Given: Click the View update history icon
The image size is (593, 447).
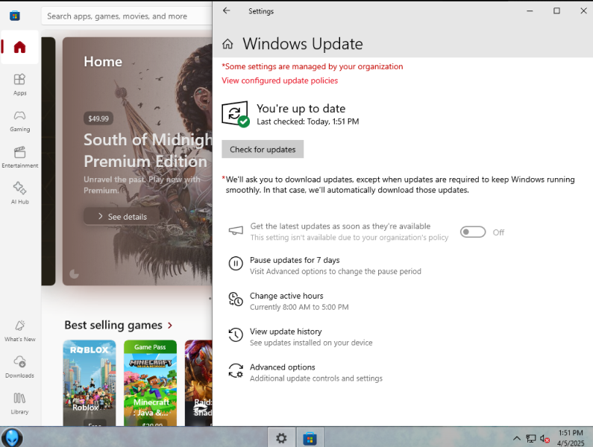Looking at the screenshot, I should [236, 335].
